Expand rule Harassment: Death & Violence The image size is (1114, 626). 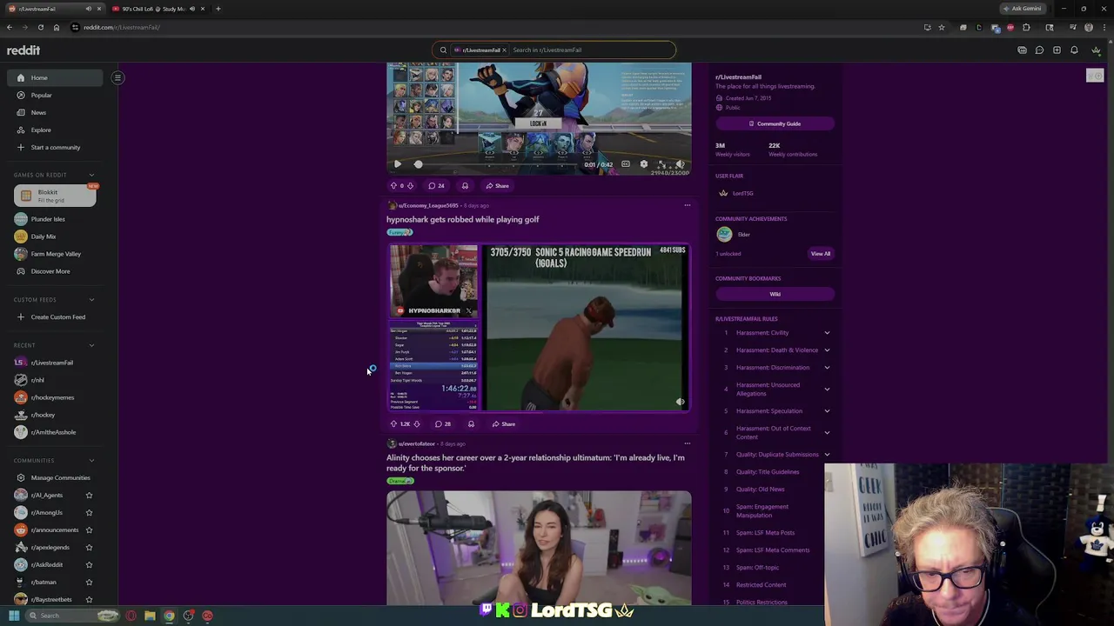(x=827, y=350)
